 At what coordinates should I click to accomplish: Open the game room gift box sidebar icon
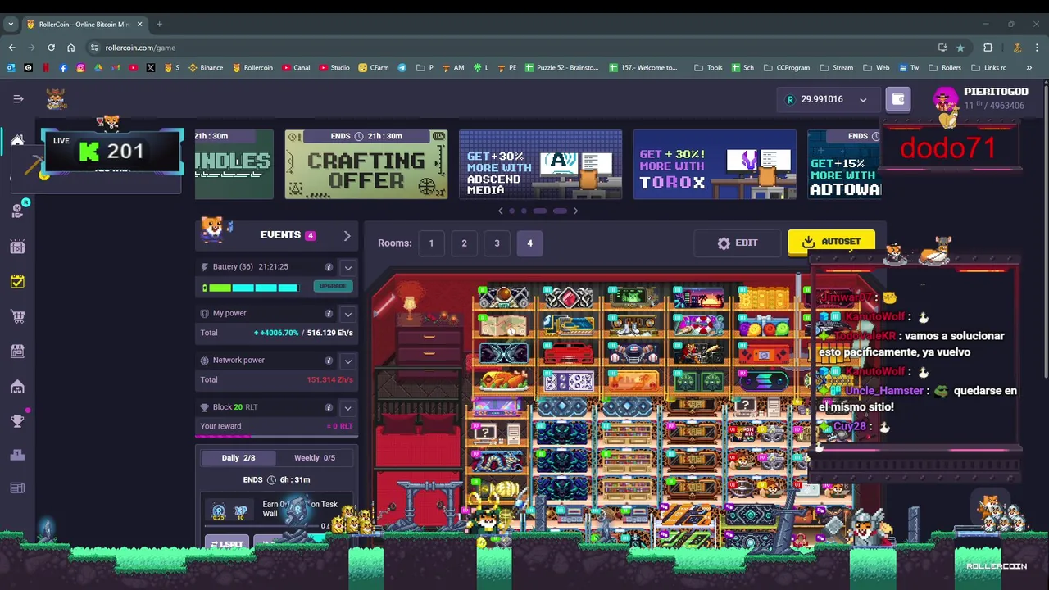pyautogui.click(x=17, y=247)
